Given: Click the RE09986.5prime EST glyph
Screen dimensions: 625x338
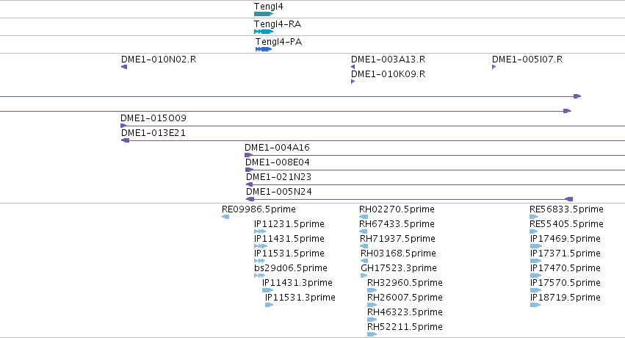Looking at the screenshot, I should [x=225, y=217].
